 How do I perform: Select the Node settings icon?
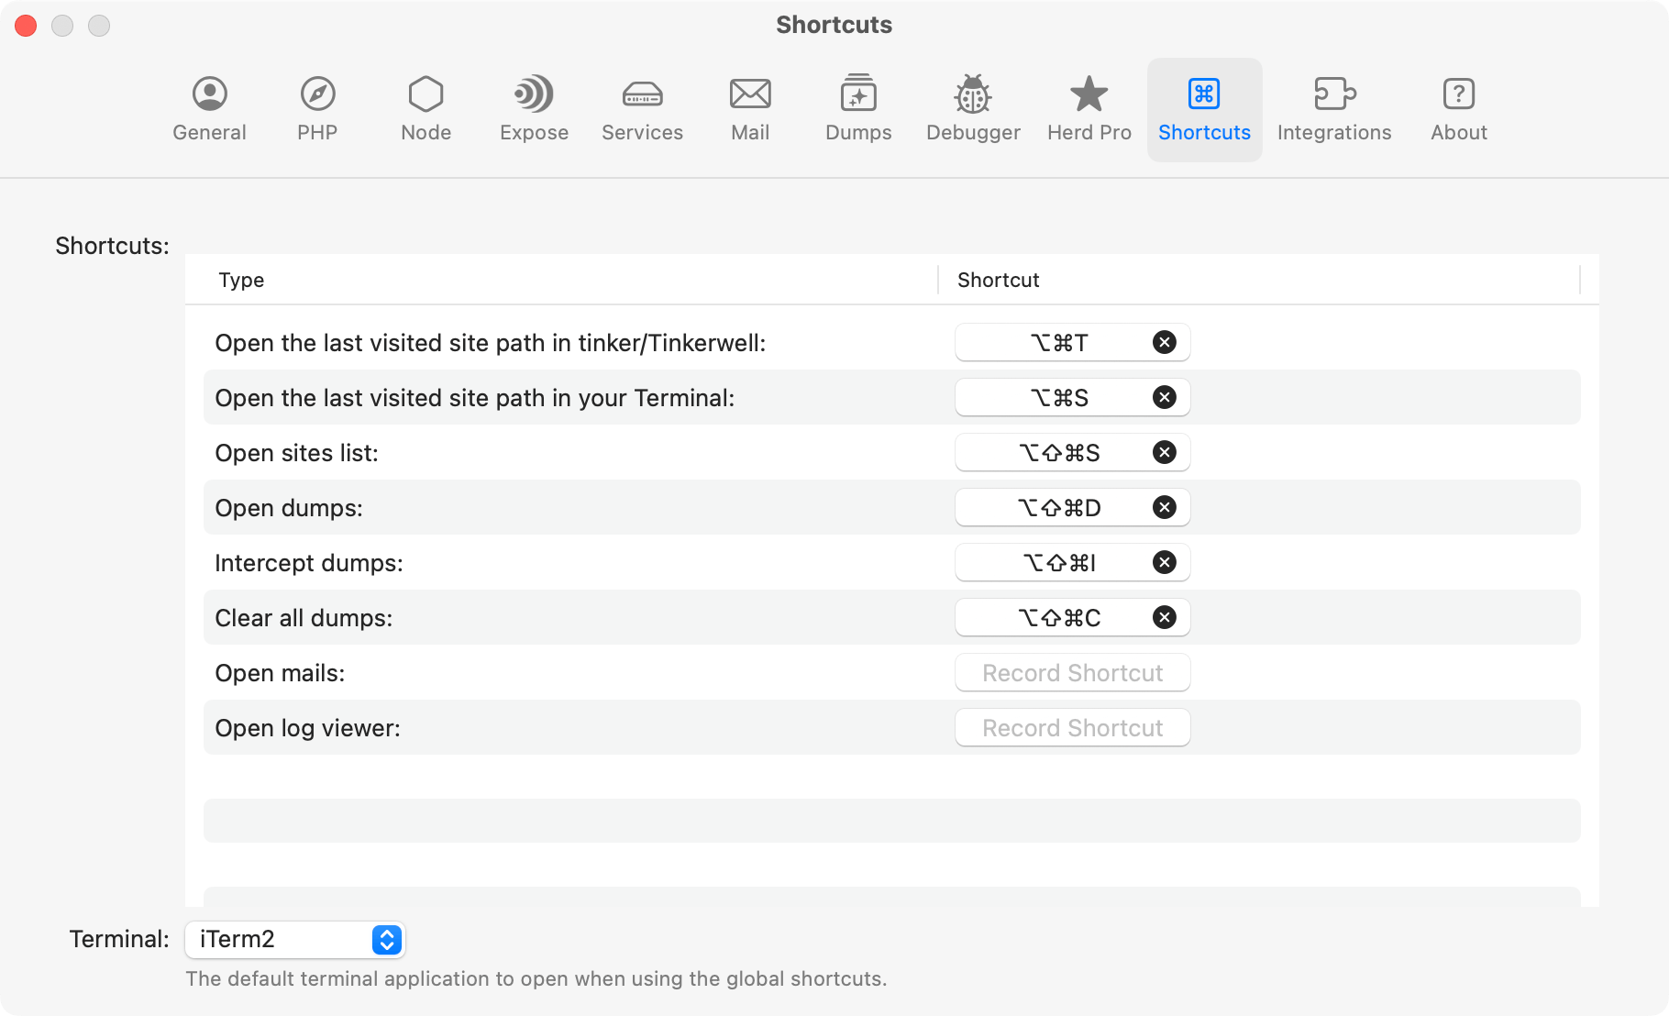425,107
